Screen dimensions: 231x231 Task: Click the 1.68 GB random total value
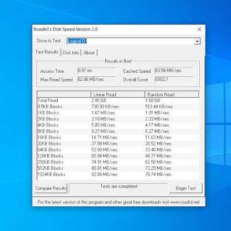click(x=152, y=100)
